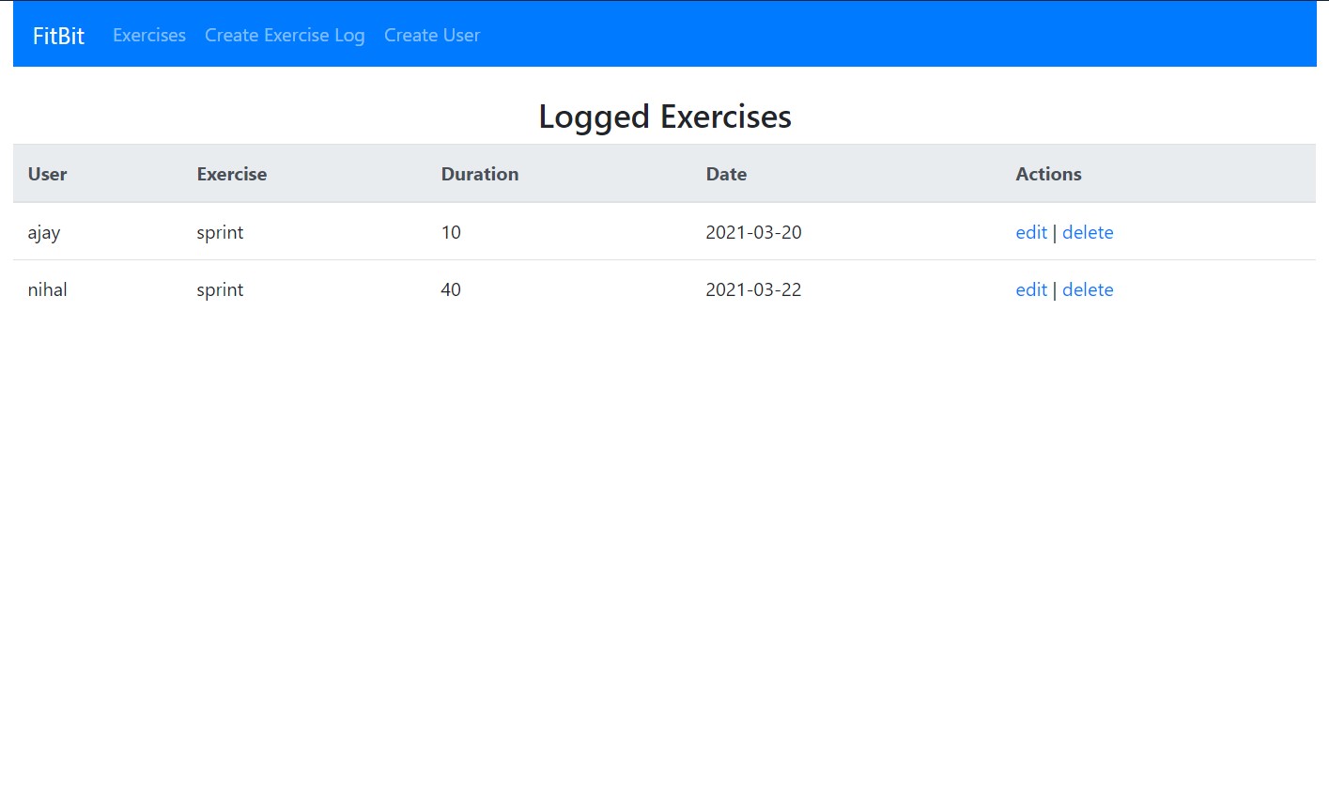Click the Actions column header
The width and height of the screenshot is (1329, 810).
pos(1048,174)
